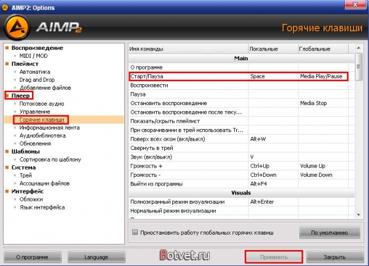
Task: Open the MIDI / MOD settings
Action: point(33,56)
